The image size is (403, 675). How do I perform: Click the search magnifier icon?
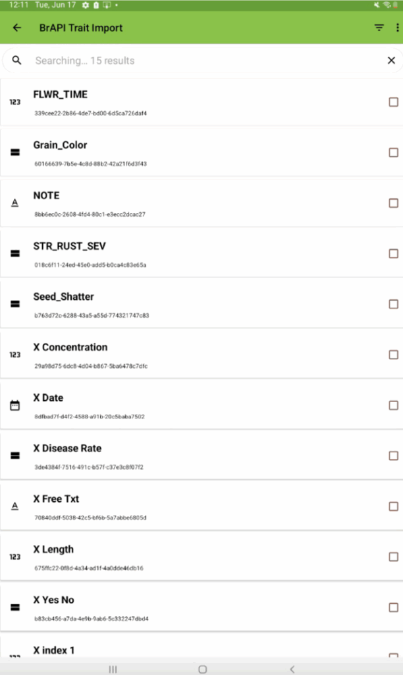coord(17,61)
